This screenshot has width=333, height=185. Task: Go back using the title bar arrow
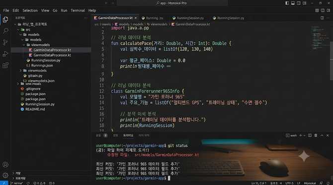point(106,3)
